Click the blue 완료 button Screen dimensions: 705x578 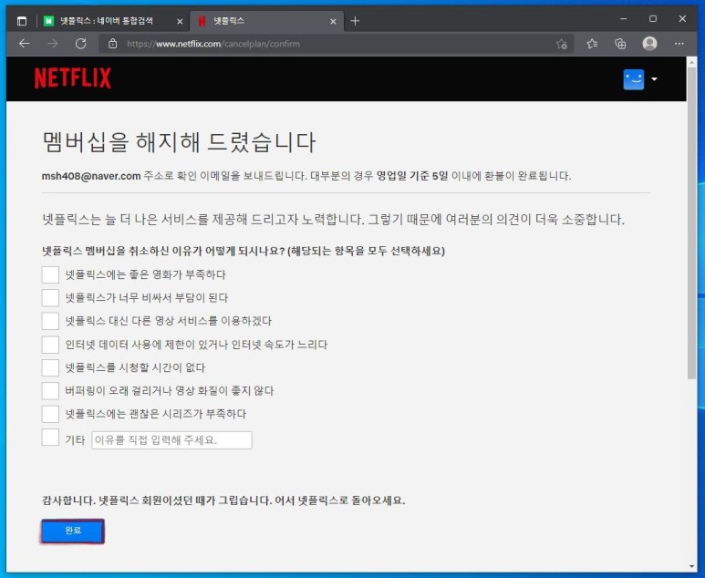(x=73, y=532)
